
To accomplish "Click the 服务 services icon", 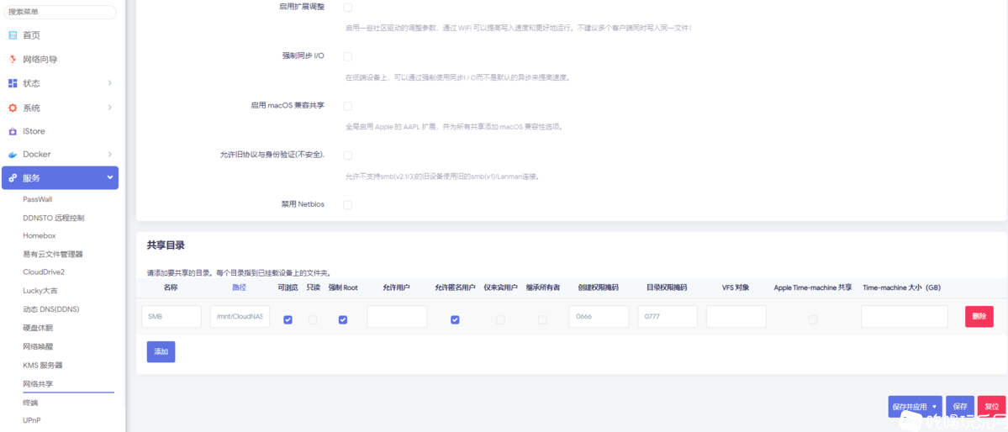I will [13, 178].
